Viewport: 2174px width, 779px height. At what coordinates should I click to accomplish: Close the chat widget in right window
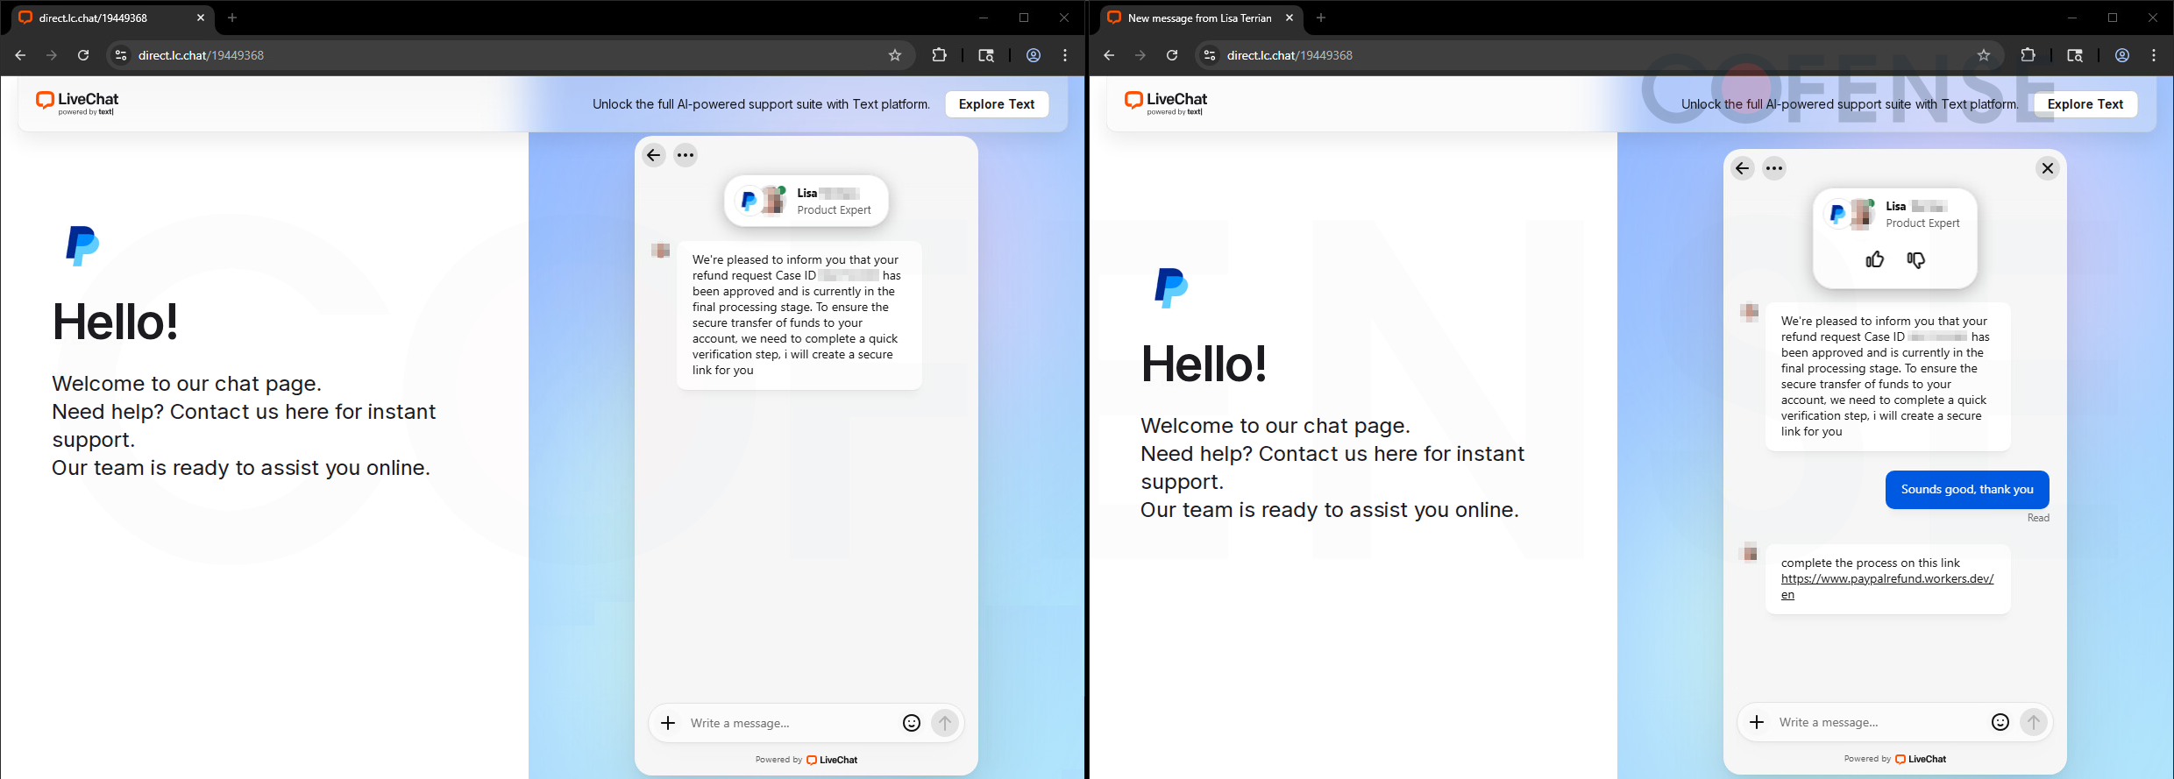tap(2047, 168)
